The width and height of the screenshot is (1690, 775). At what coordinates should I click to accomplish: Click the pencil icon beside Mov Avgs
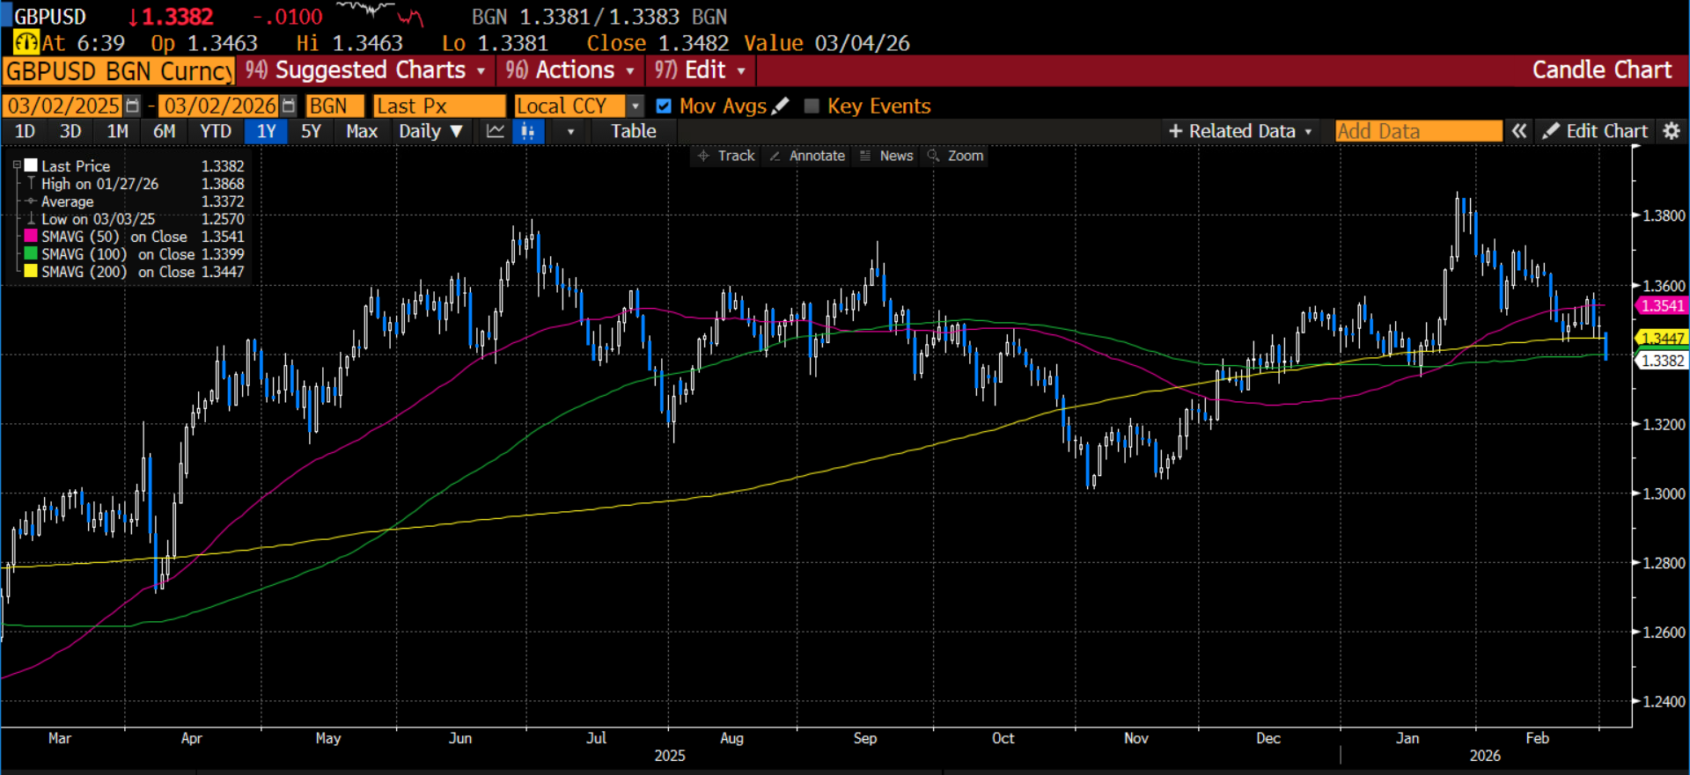point(780,106)
